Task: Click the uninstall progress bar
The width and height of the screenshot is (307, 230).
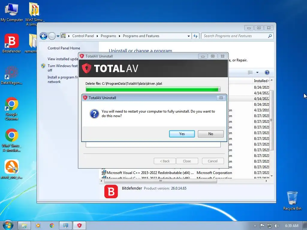Action: click(x=153, y=89)
